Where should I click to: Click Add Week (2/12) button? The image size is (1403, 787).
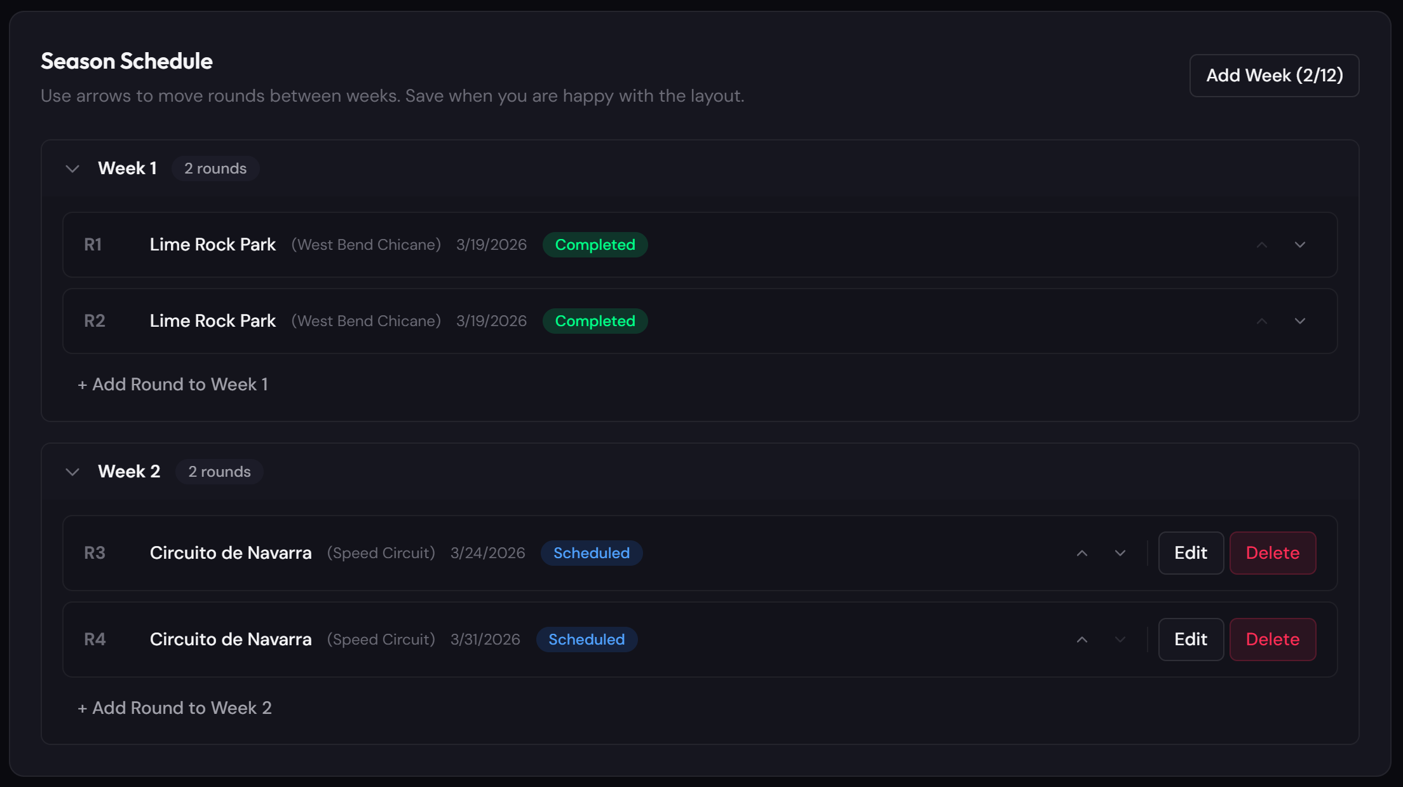point(1274,76)
